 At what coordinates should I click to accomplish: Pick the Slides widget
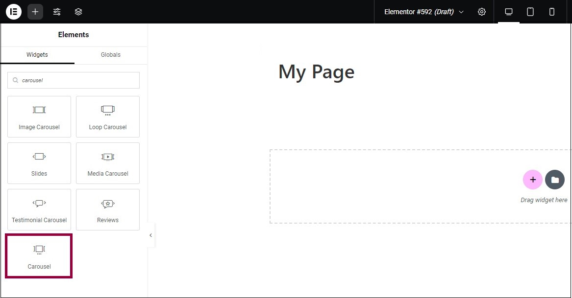pos(39,163)
